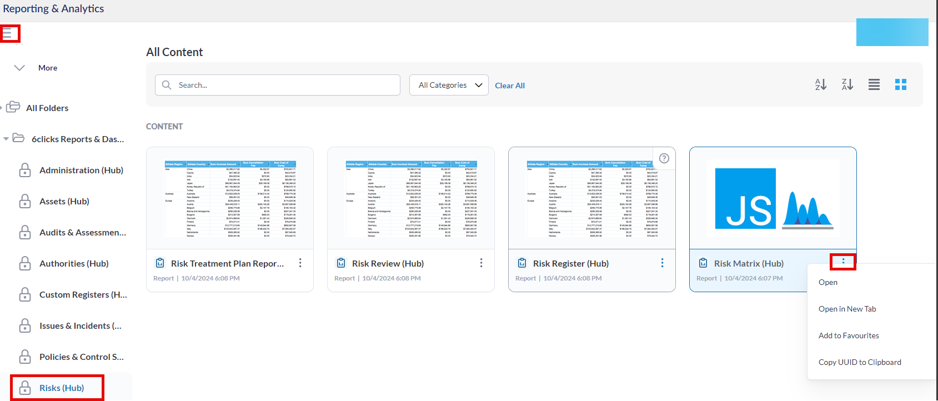Switch to list view layout
The height and width of the screenshot is (401, 938).
874,84
